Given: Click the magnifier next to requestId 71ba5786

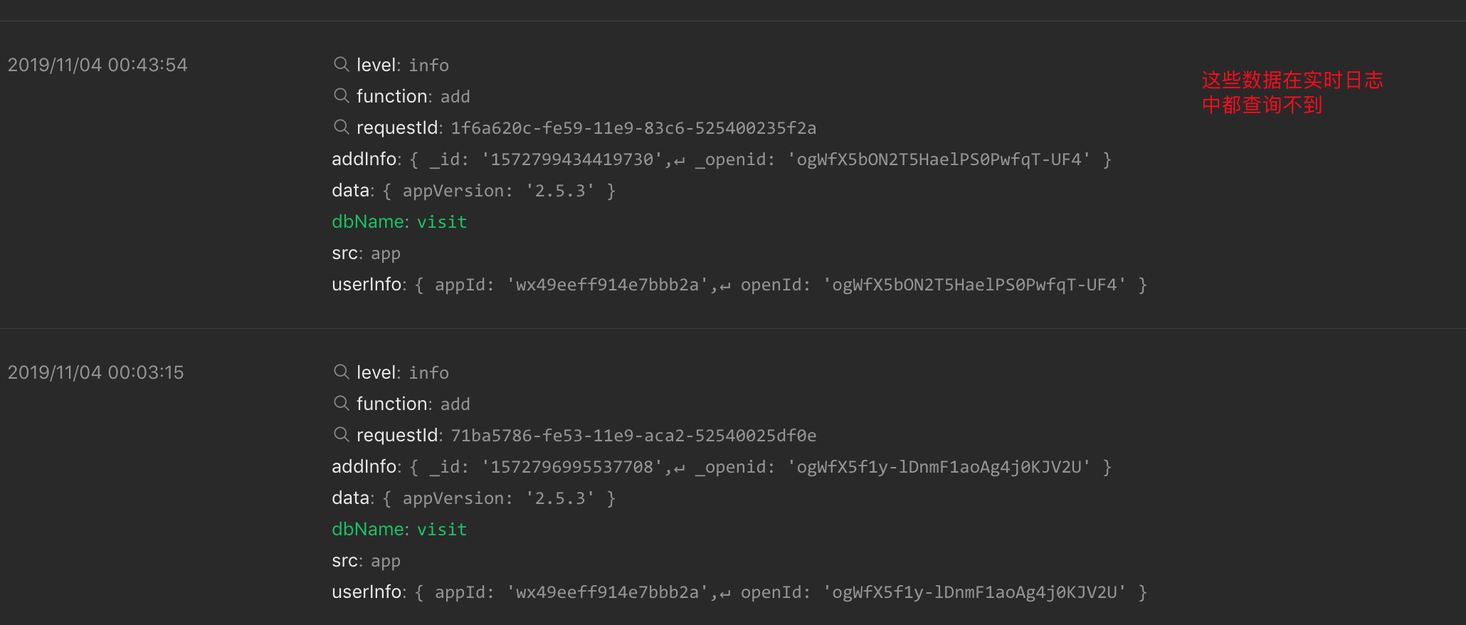Looking at the screenshot, I should (341, 434).
